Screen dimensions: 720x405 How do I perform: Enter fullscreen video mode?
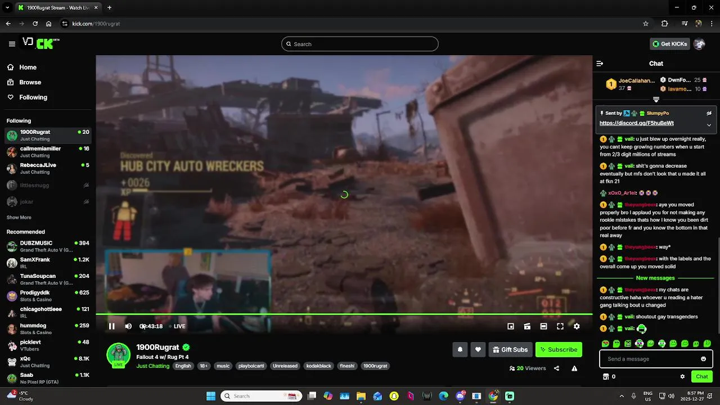pyautogui.click(x=560, y=326)
